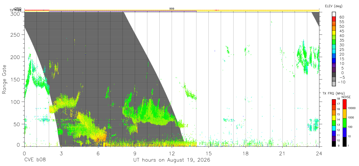Click the 50 tick label on Range Gate axis
Image resolution: width=359 pixels, height=166 pixels.
(x=17, y=124)
